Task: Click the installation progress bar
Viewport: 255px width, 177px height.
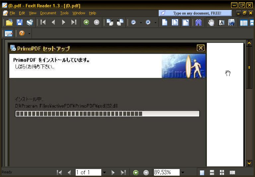Action: click(x=107, y=114)
